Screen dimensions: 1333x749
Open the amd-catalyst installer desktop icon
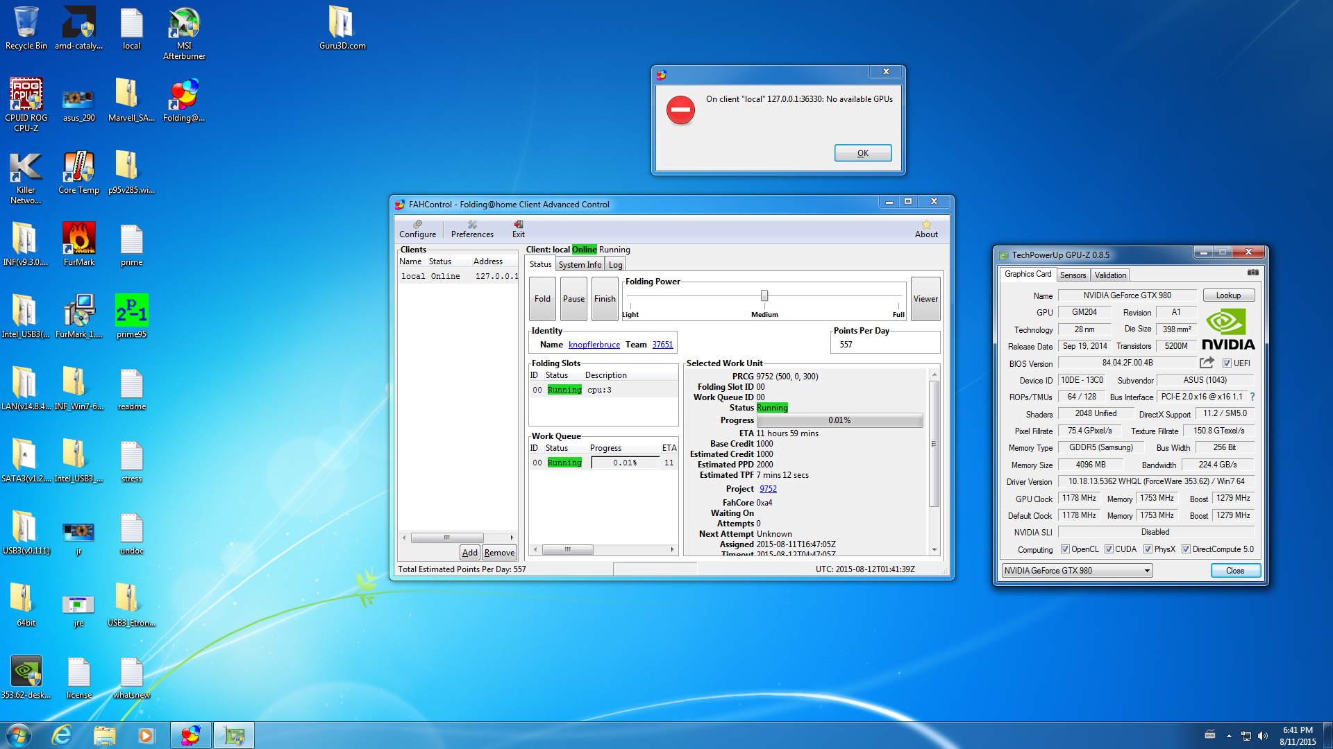point(79,28)
